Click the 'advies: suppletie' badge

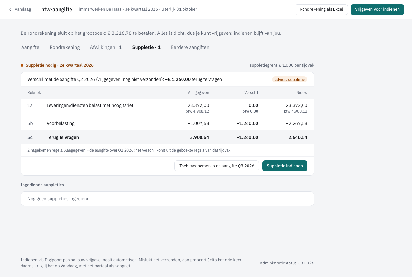(x=290, y=79)
